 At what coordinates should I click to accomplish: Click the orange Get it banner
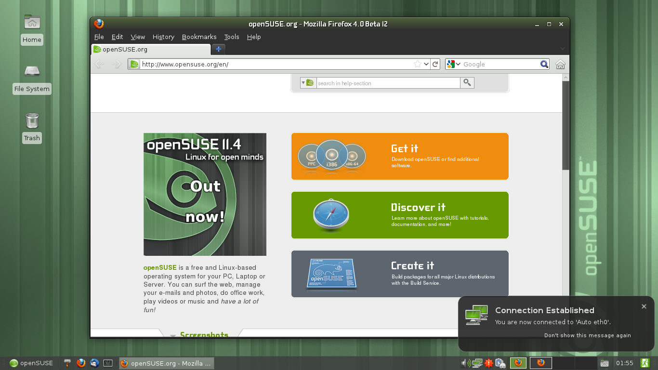point(399,156)
